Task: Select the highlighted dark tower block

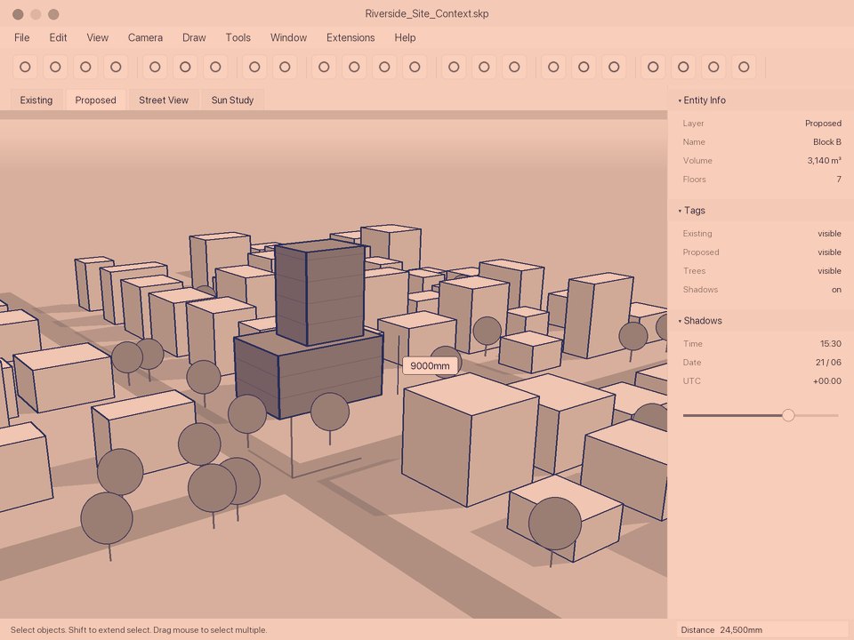Action: tap(319, 294)
